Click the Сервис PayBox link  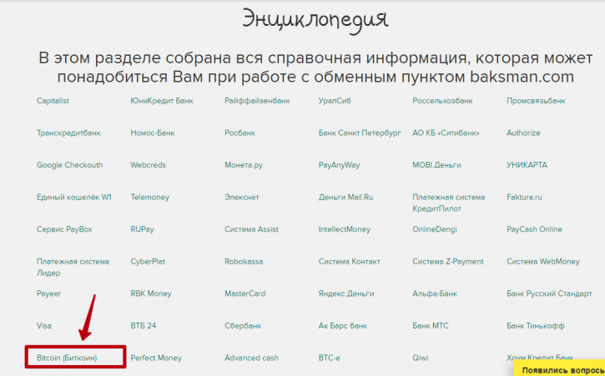click(64, 229)
